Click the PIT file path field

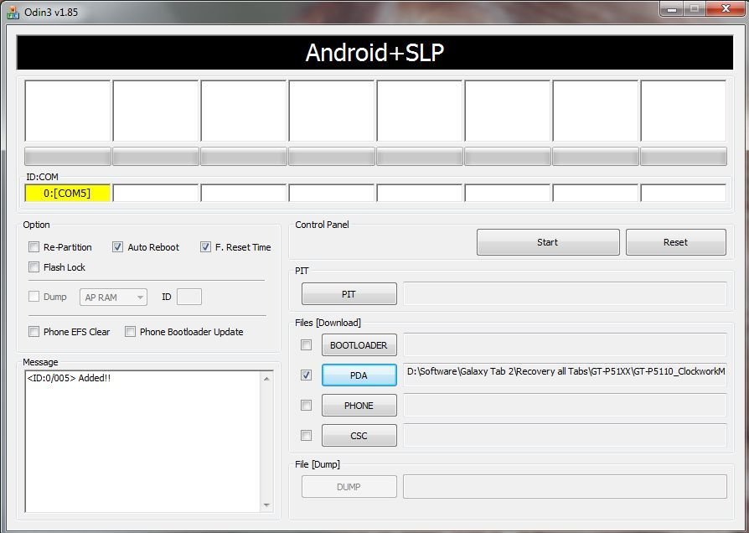pos(565,293)
